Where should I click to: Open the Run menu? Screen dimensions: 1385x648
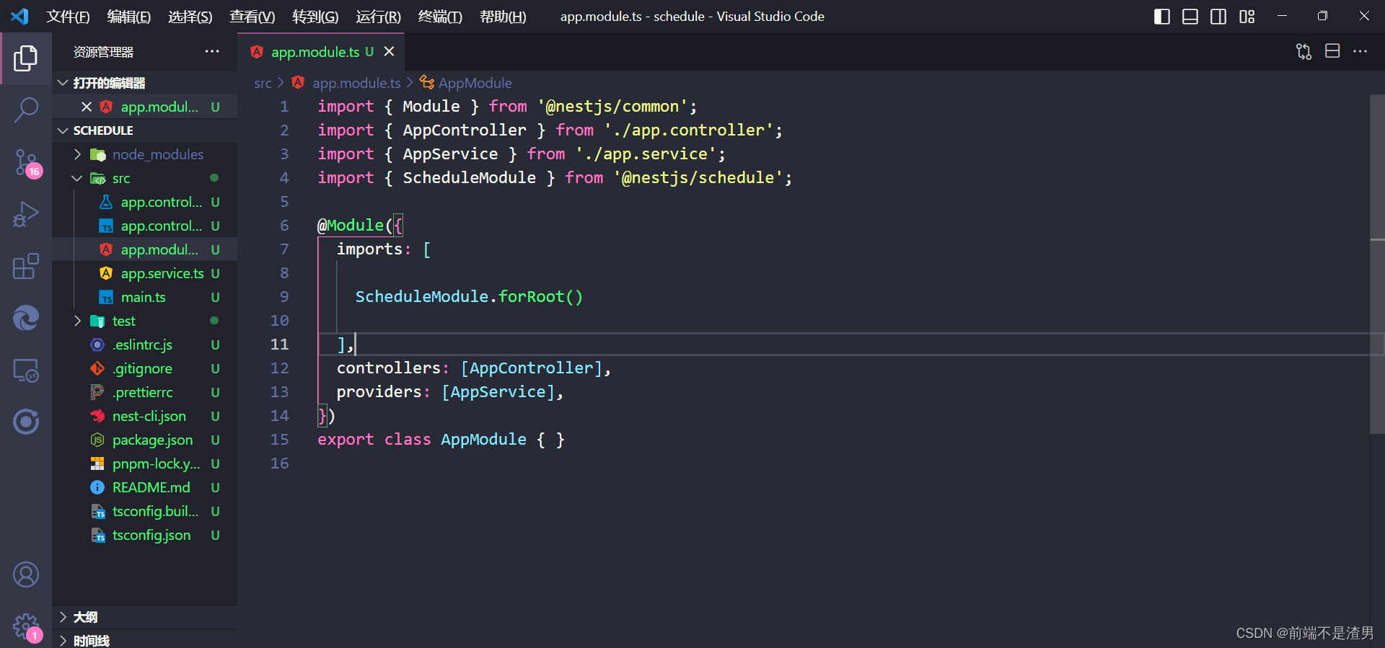point(378,17)
